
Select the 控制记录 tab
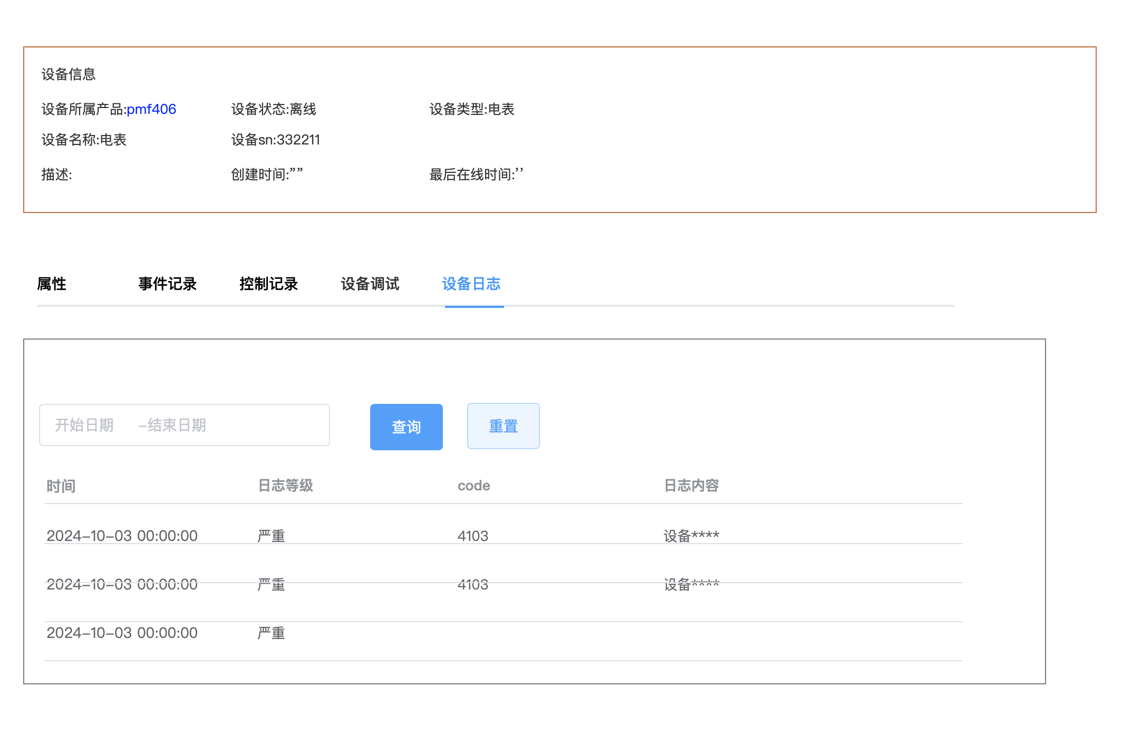tap(268, 284)
